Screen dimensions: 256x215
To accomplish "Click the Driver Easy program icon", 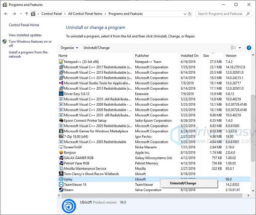I will click(61, 94).
